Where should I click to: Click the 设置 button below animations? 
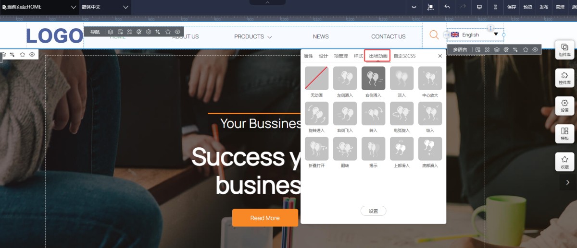click(373, 211)
